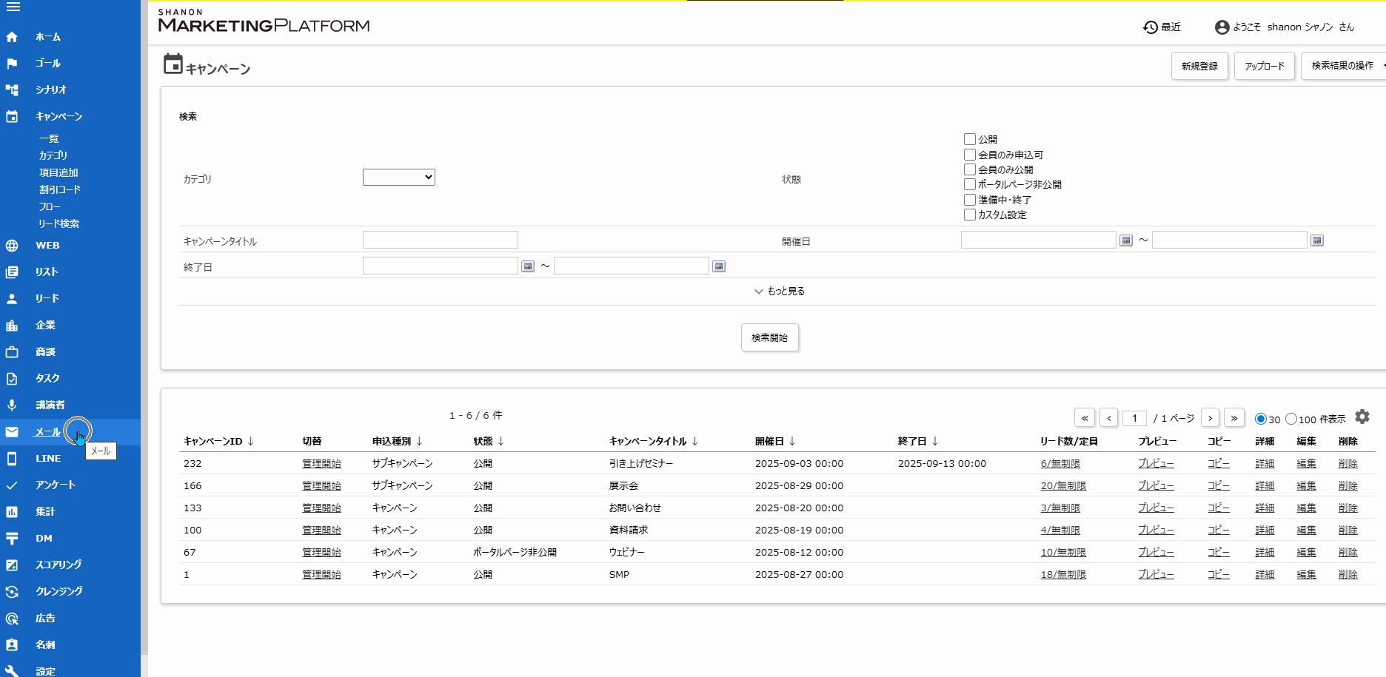Screen dimensions: 1386x677
Task: Go to the last page button
Action: [x=1234, y=418]
